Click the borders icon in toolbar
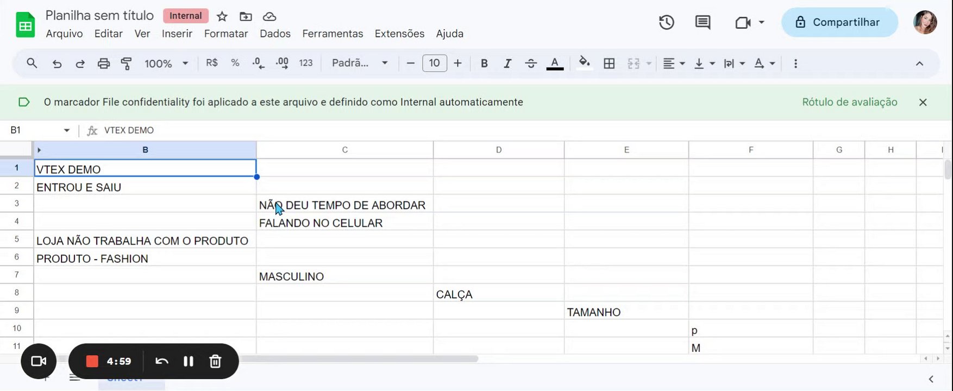Image resolution: width=953 pixels, height=391 pixels. pos(609,64)
